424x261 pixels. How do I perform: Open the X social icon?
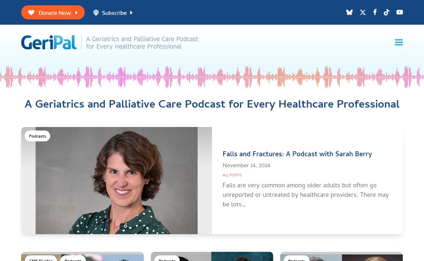(x=363, y=12)
